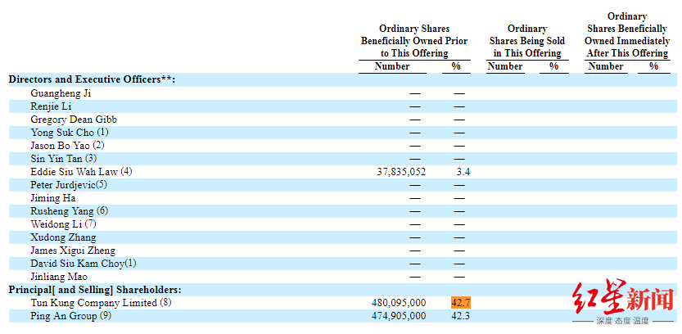This screenshot has width=682, height=334.
Task: Select Sin Yin Tan (3)
Action: coord(64,158)
